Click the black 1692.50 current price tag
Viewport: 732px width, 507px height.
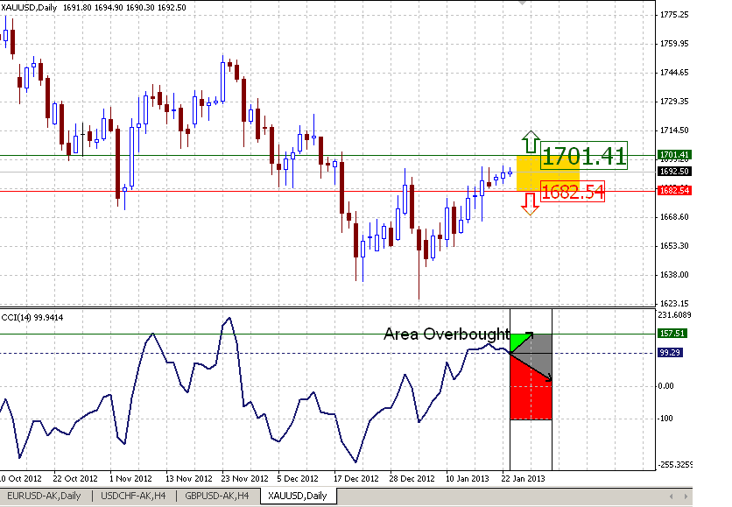pos(672,172)
